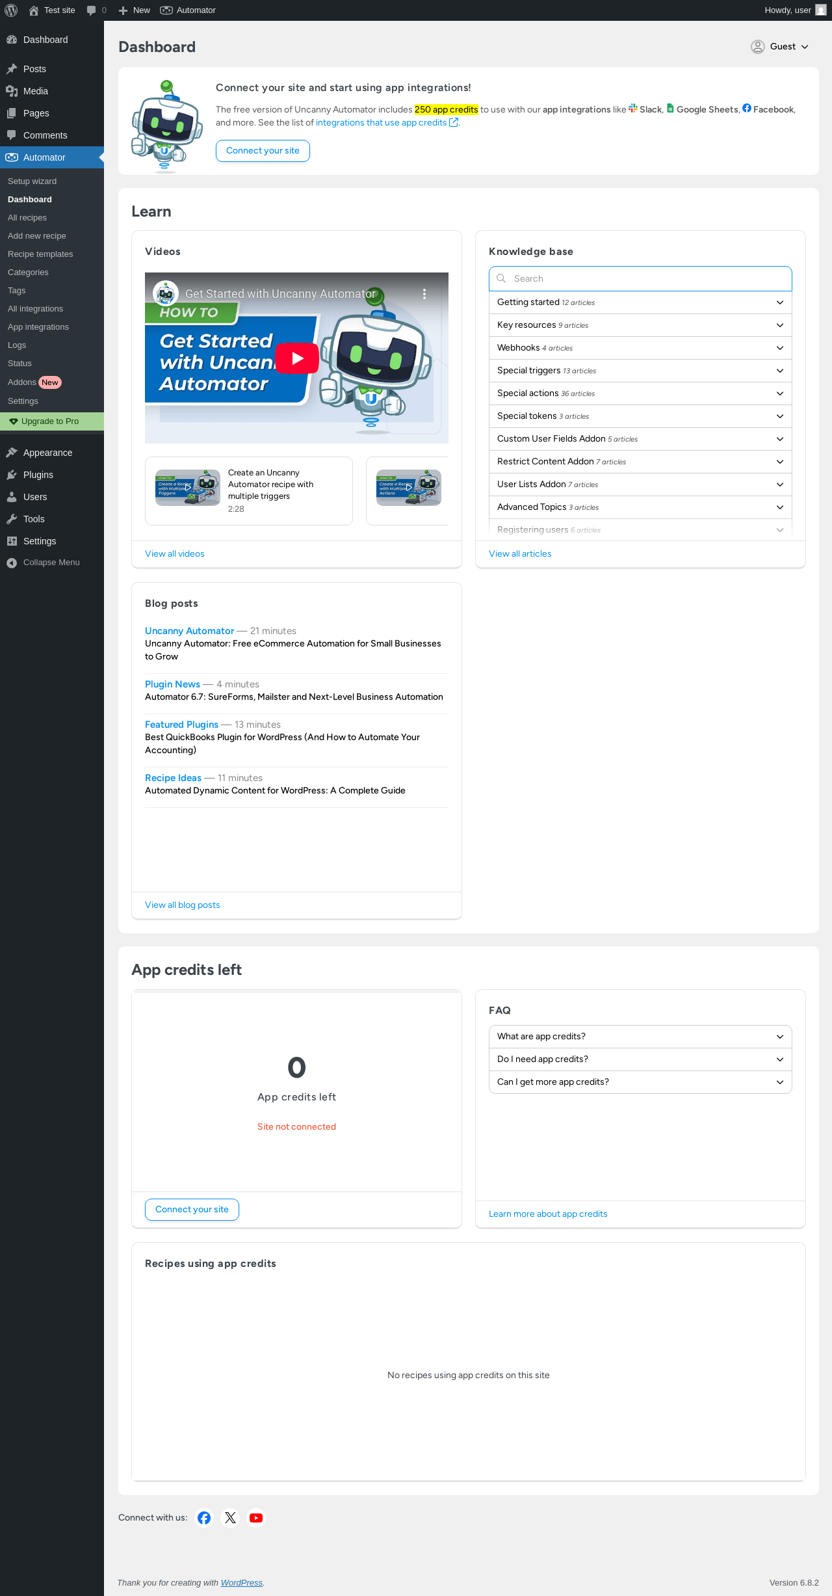Click the WordPress logo in admin bar
The image size is (832, 1596).
(11, 10)
